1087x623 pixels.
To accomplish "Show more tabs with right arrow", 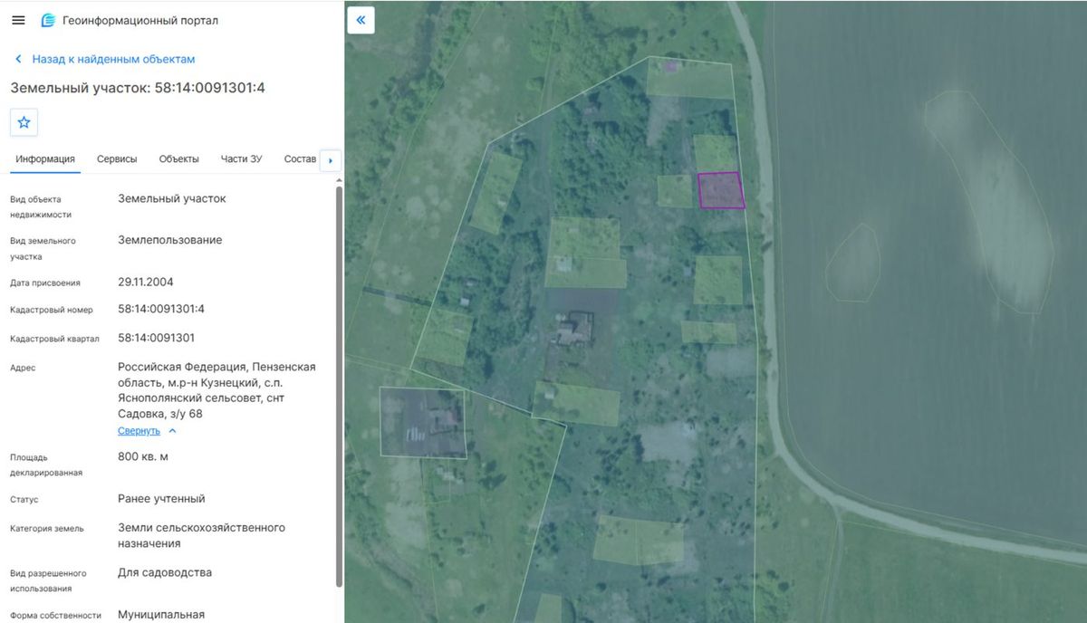I will tap(331, 160).
